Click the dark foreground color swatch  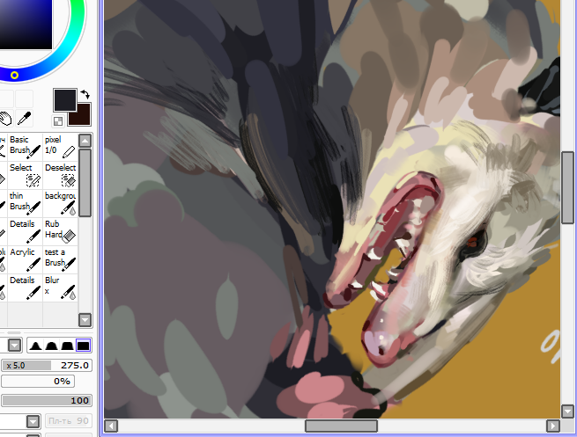pyautogui.click(x=65, y=99)
